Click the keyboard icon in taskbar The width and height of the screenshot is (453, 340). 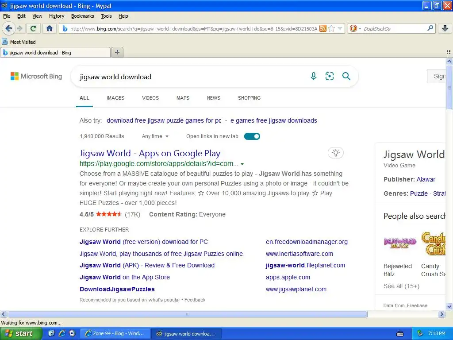[x=400, y=334]
